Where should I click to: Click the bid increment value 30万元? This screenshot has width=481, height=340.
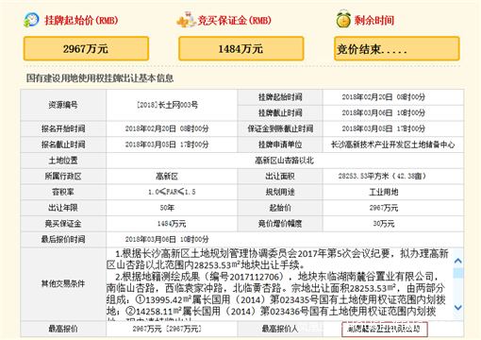(384, 224)
